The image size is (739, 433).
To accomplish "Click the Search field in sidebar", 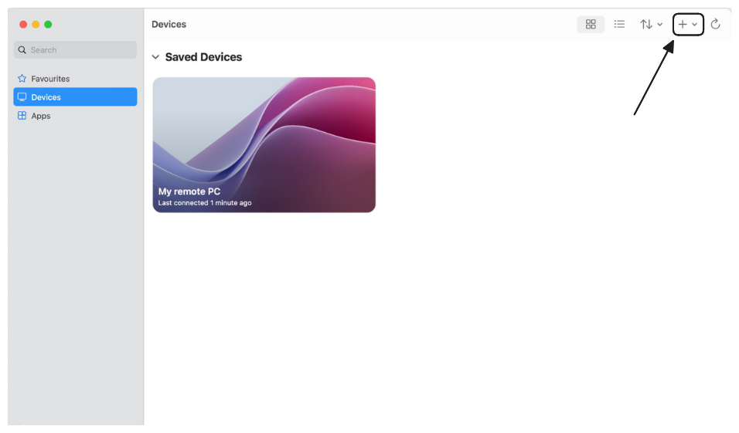I will [x=76, y=50].
